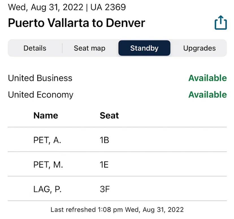Tap passenger LAG, P. entry
The width and height of the screenshot is (234, 219).
46,189
